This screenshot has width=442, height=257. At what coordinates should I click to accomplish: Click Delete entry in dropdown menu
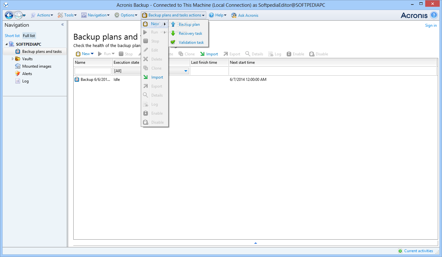click(155, 59)
